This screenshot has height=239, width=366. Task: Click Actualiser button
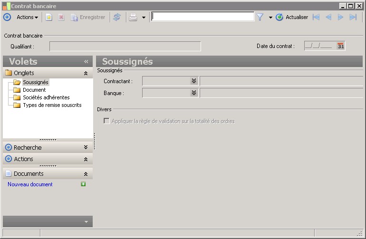(291, 17)
